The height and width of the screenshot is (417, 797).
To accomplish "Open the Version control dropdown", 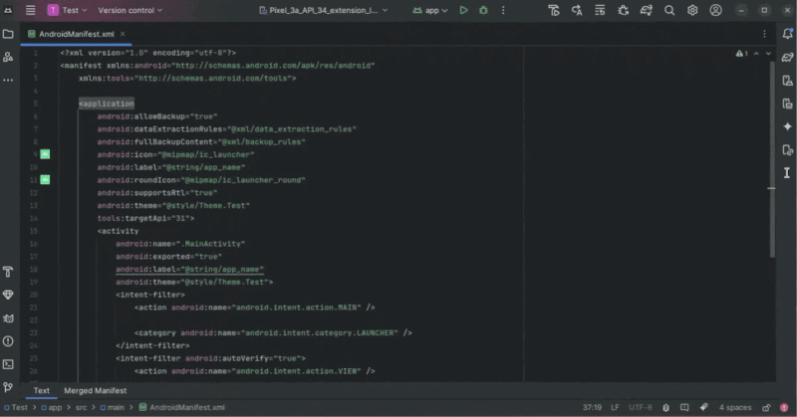I will click(x=130, y=10).
